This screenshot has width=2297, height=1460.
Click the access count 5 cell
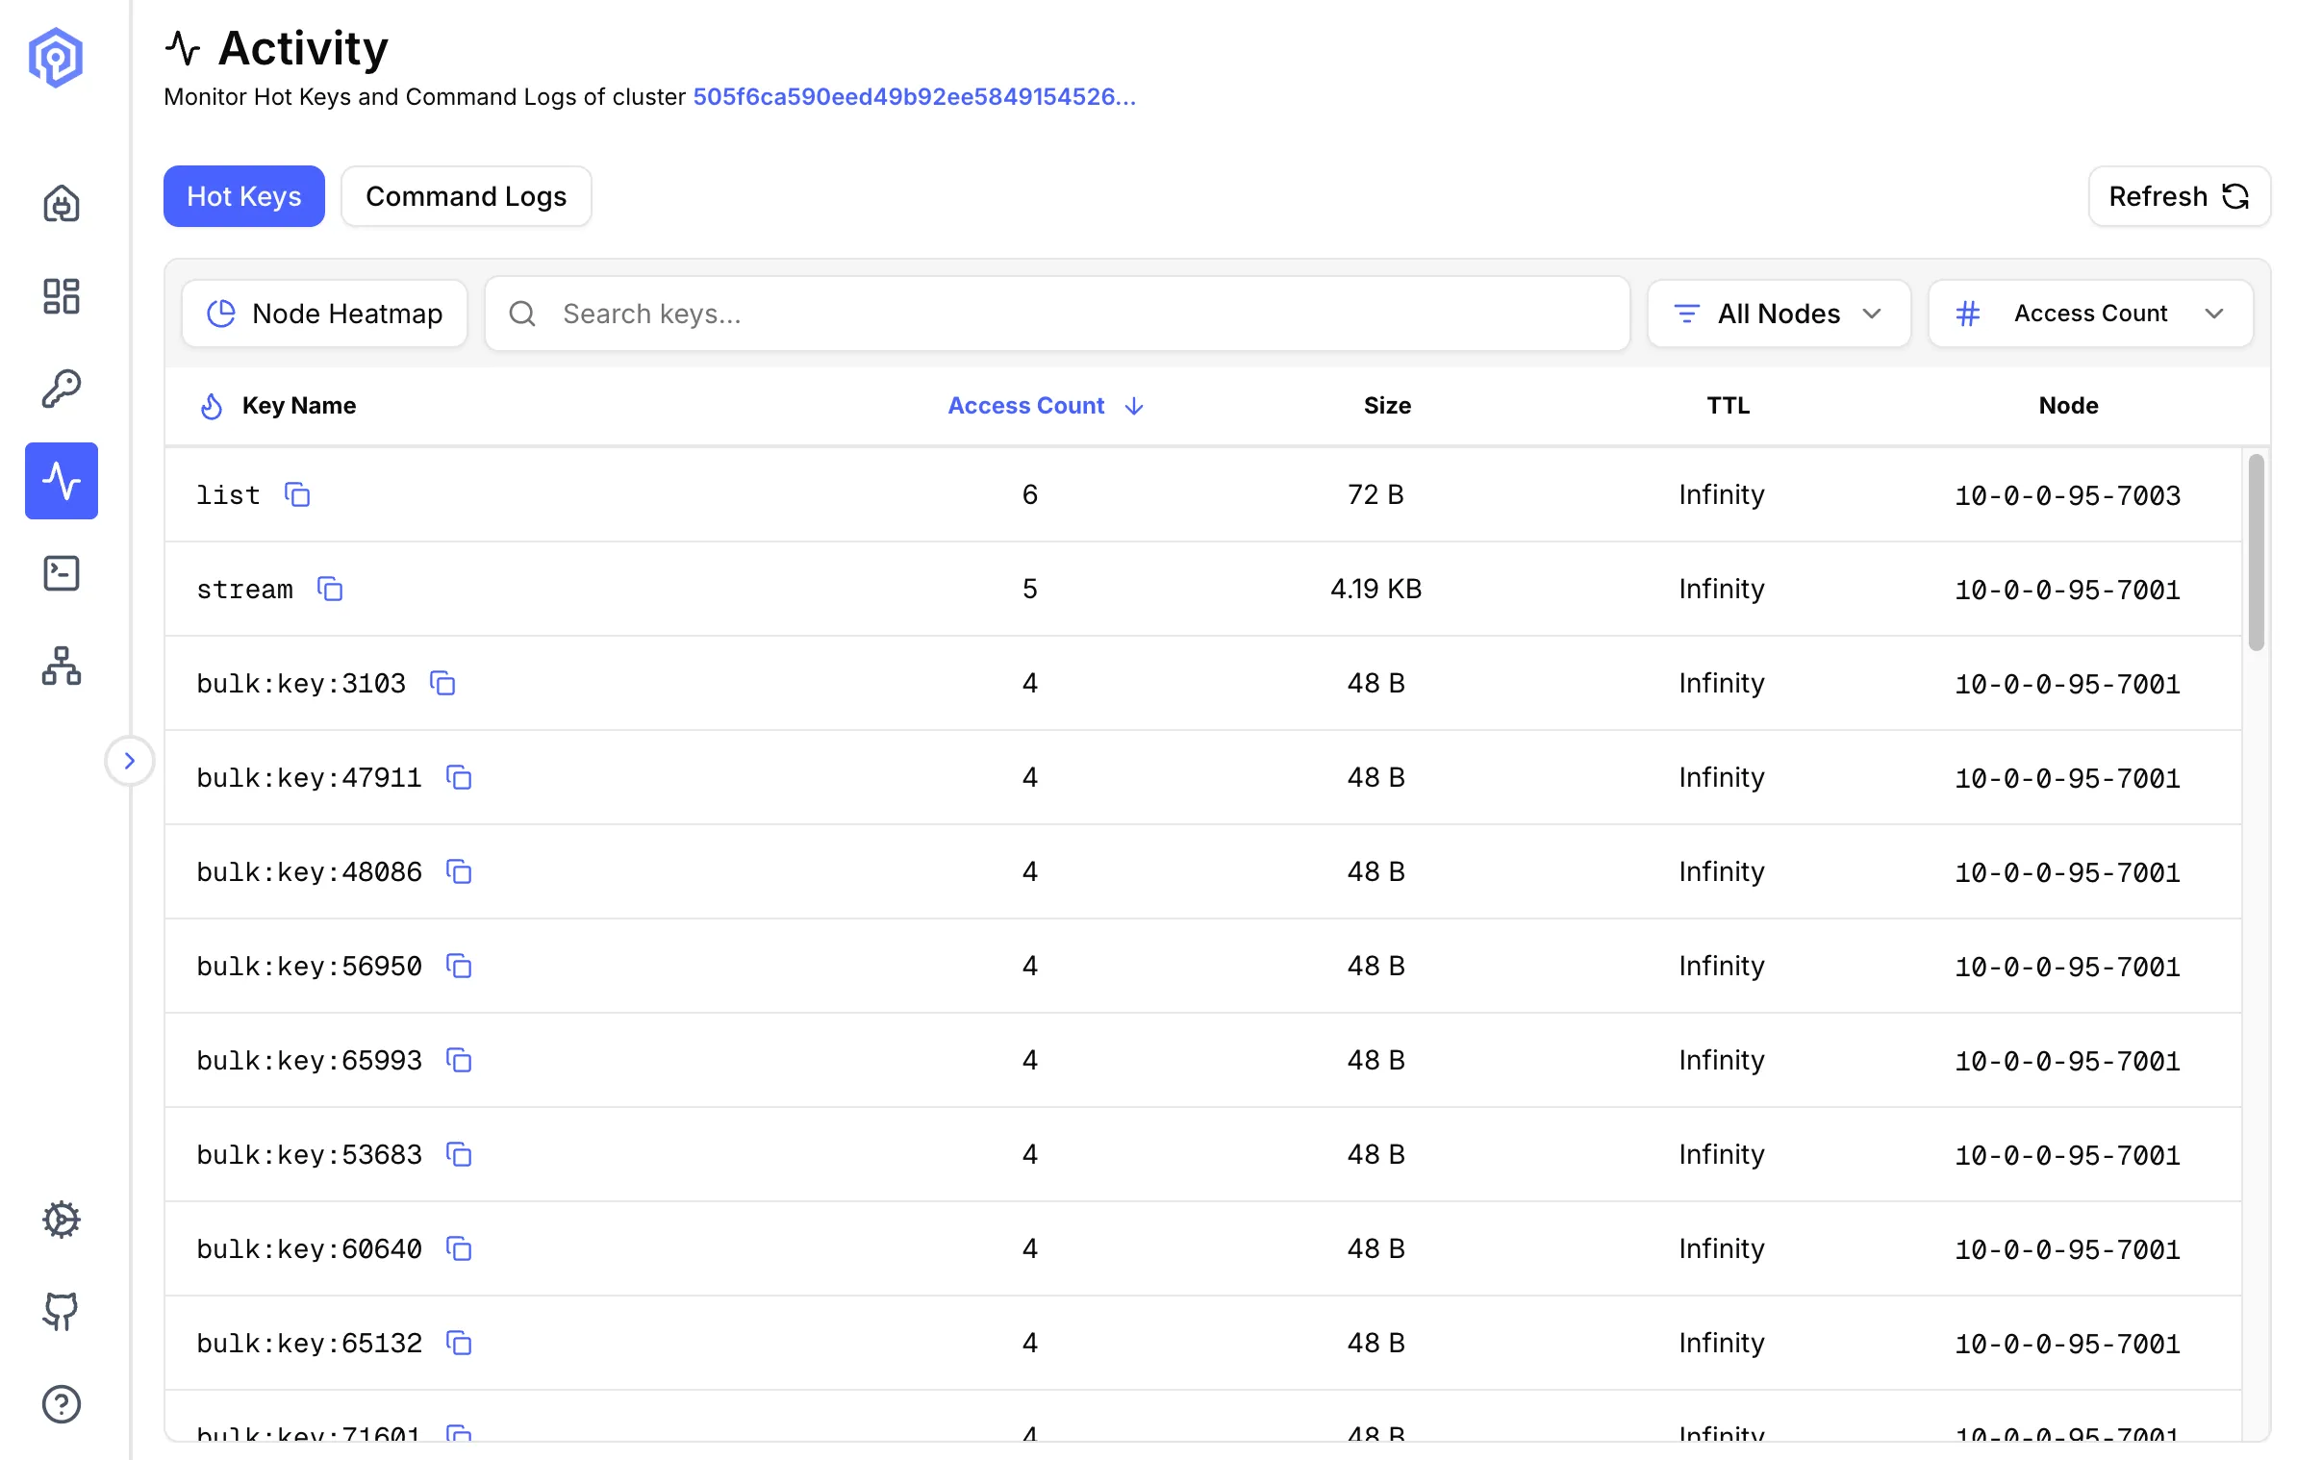click(x=1029, y=589)
